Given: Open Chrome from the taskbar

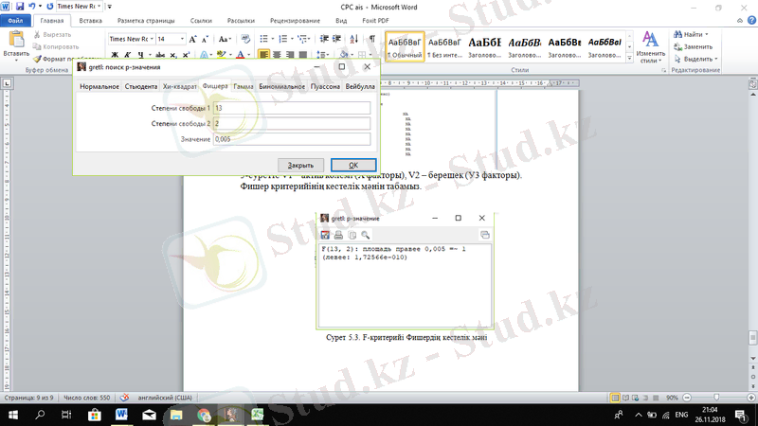Looking at the screenshot, I should [204, 415].
